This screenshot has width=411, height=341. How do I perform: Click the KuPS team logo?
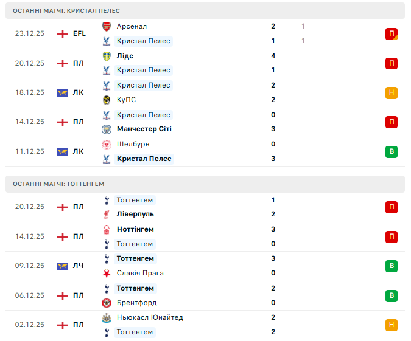[107, 100]
